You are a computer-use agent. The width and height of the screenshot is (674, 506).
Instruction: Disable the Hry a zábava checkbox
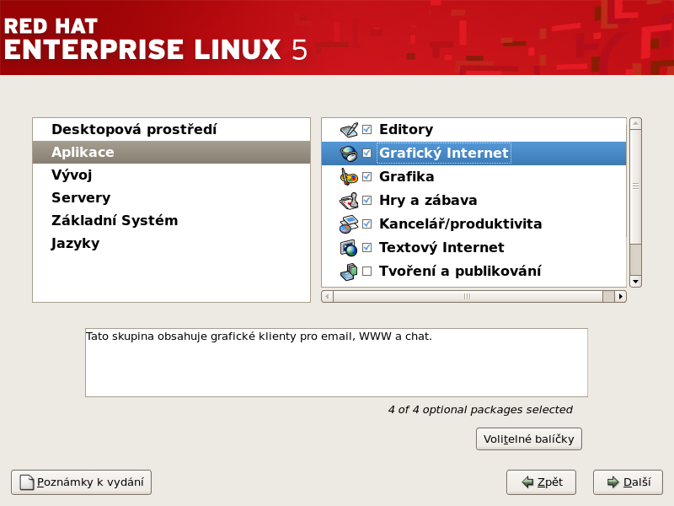click(x=366, y=201)
